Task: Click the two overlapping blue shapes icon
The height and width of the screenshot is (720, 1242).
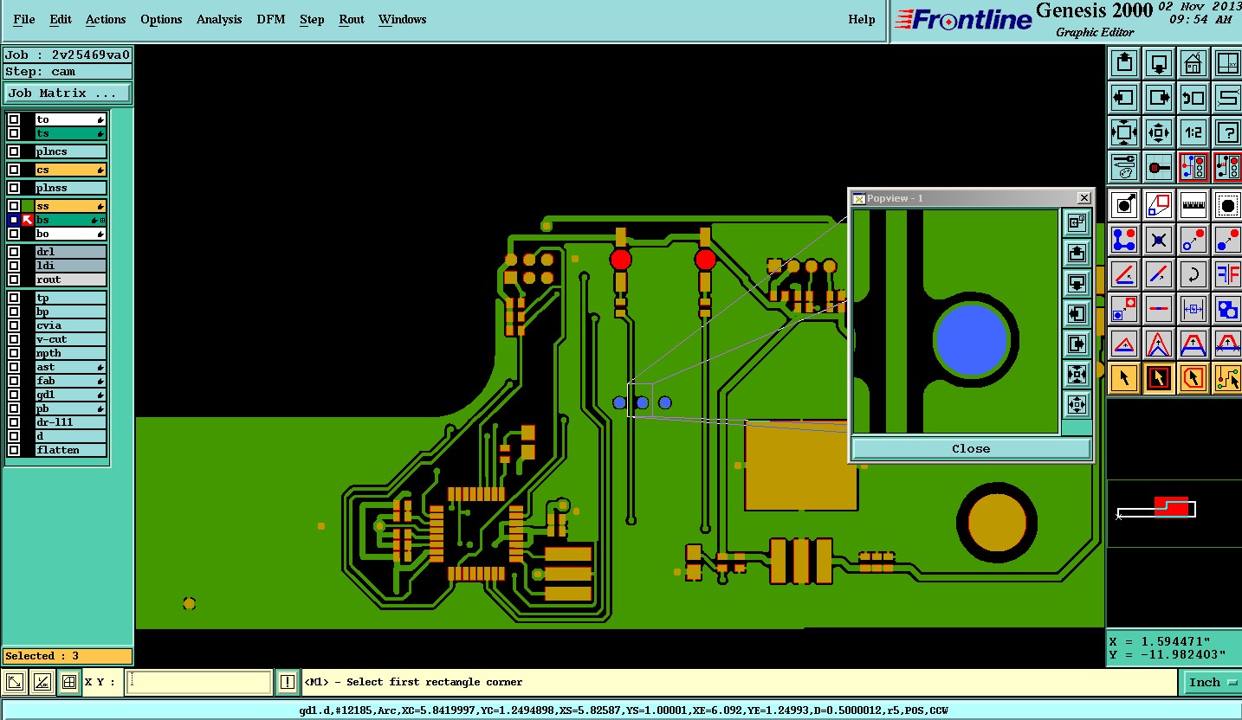Action: pyautogui.click(x=1228, y=309)
